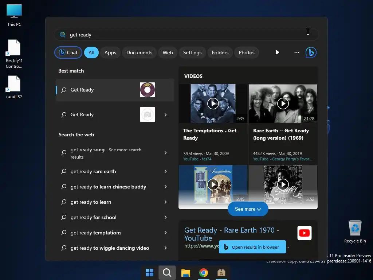Screen dimensions: 373x280
Task: Expand get ready rare earth suggestion arrow
Action: [x=166, y=171]
